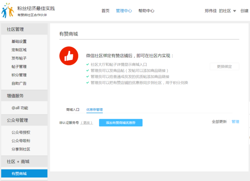Screen dimensions: 250x181
Task: Open 帖子管理 in sidebar
Action: pyautogui.click(x=19, y=67)
